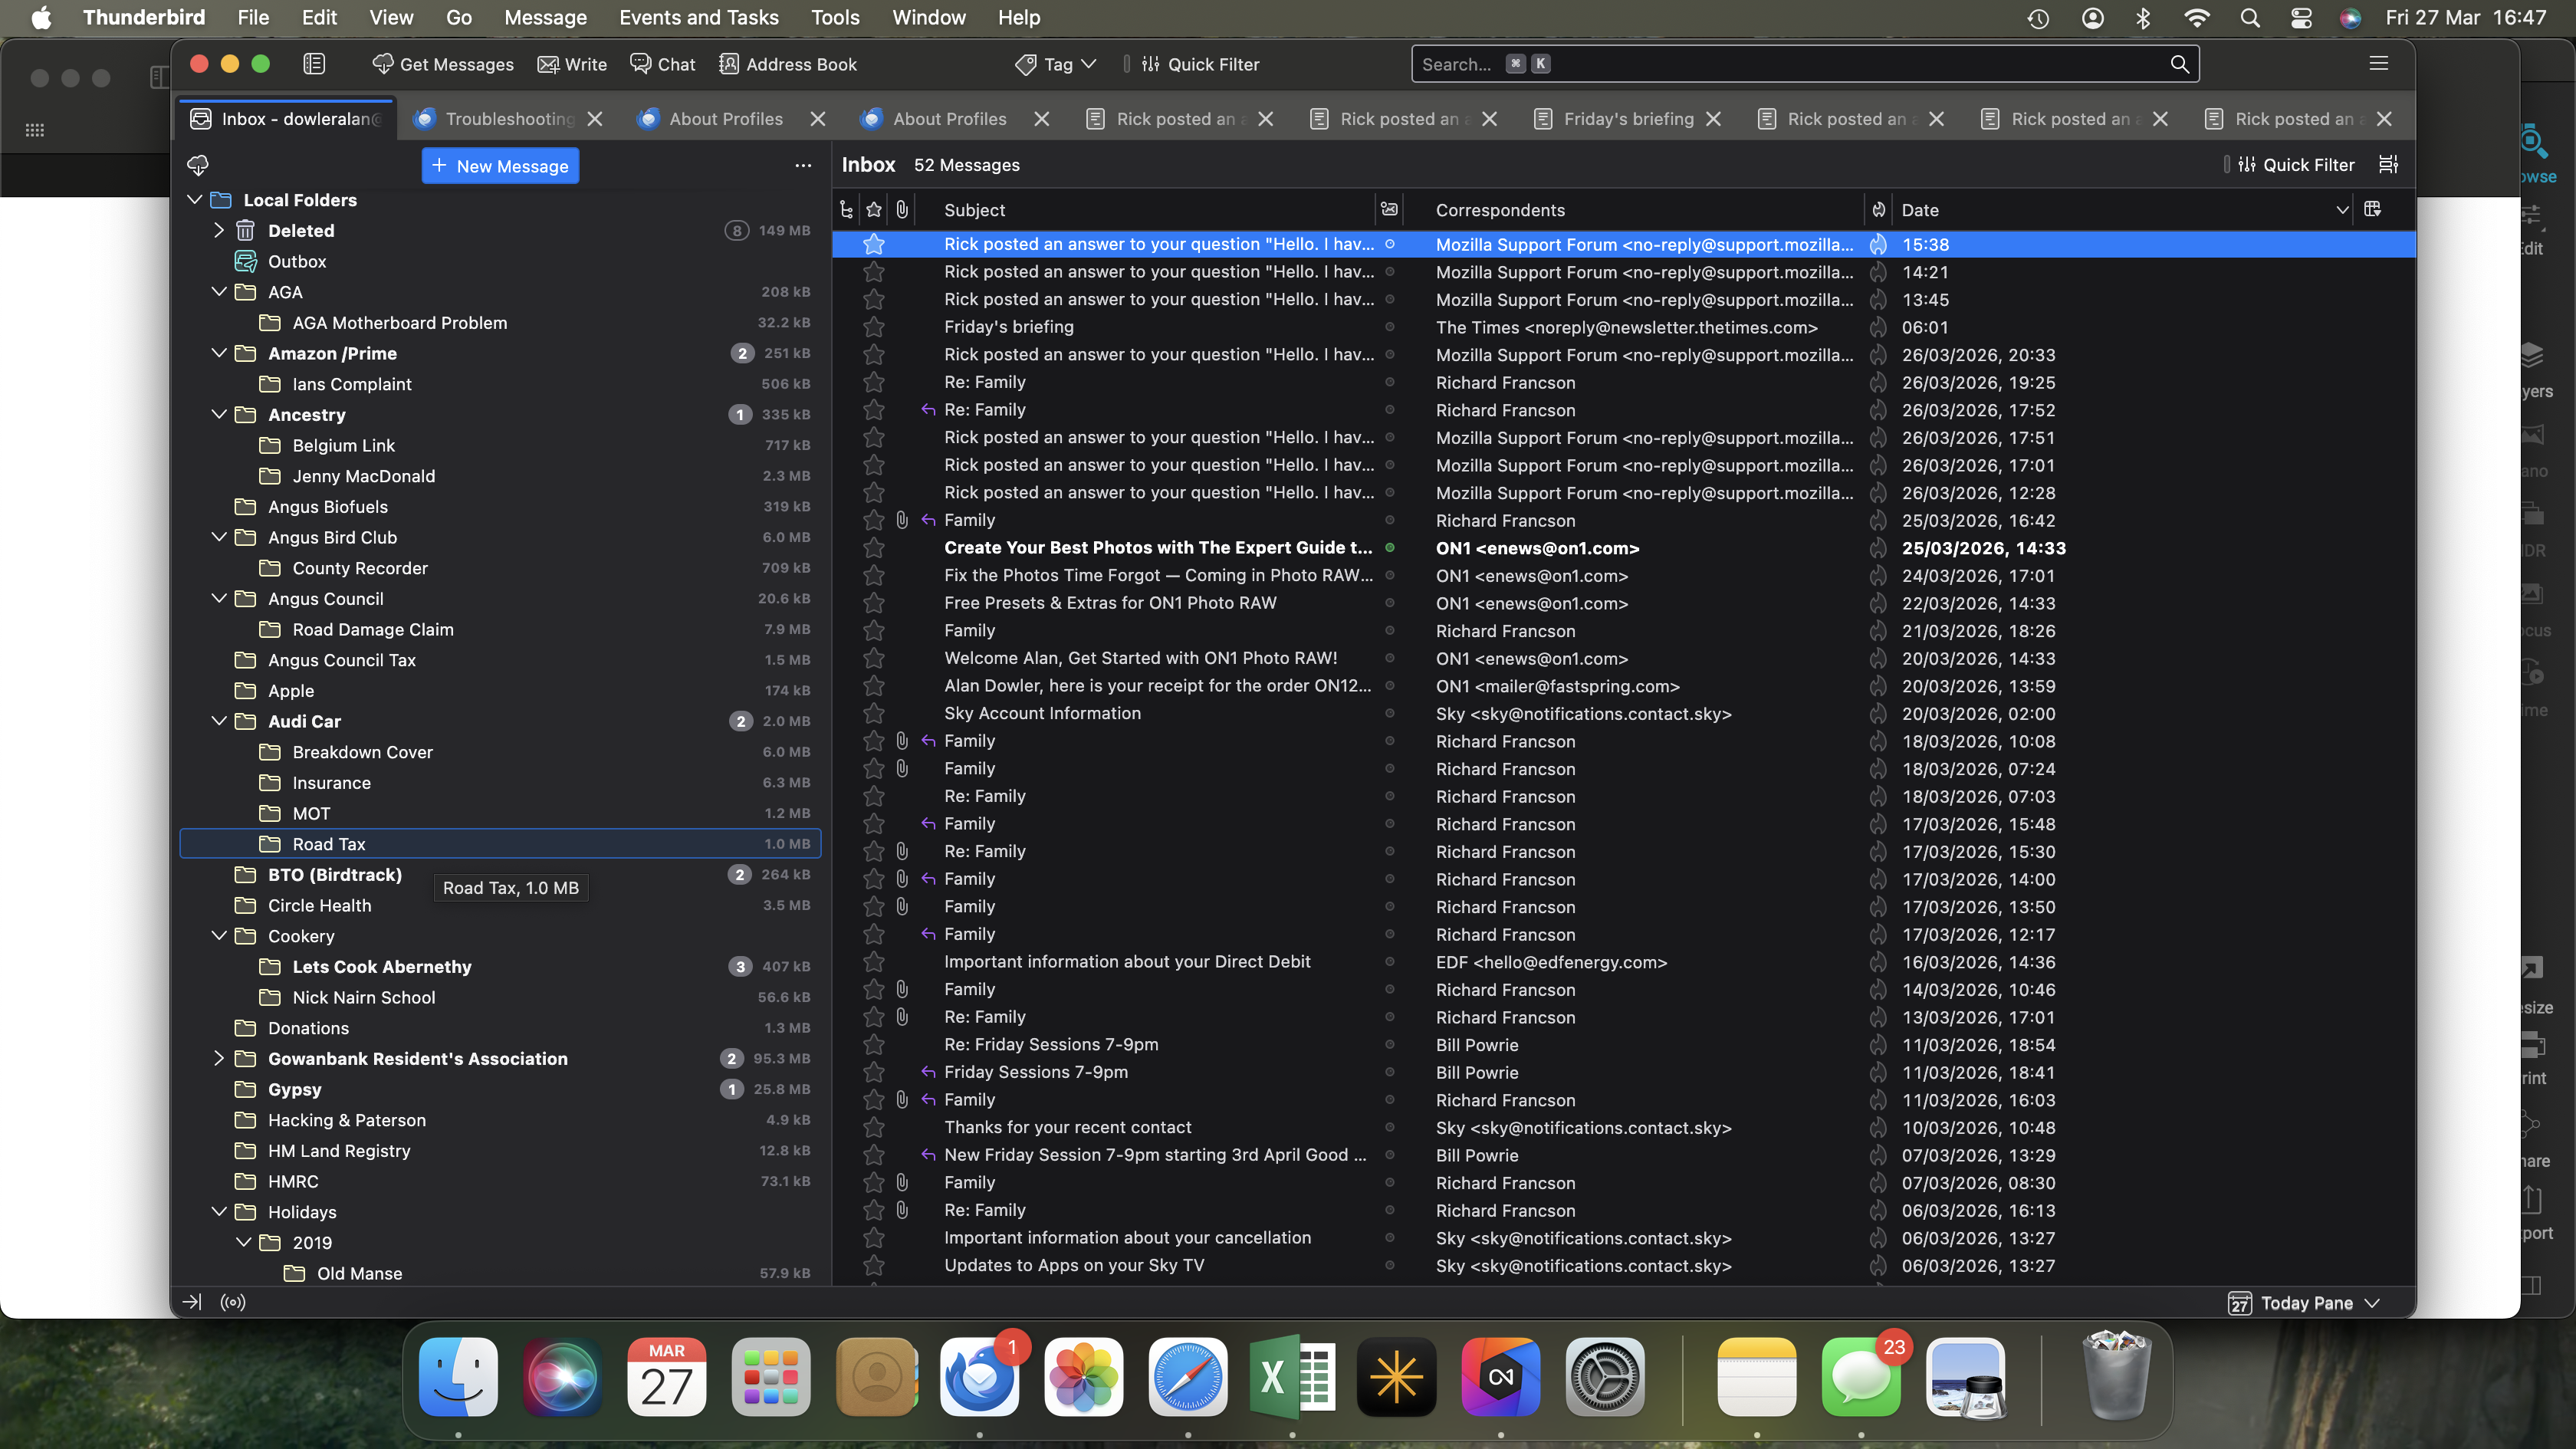Switch to the Friday's briefing tab
Image resolution: width=2576 pixels, height=1449 pixels.
(x=1627, y=119)
